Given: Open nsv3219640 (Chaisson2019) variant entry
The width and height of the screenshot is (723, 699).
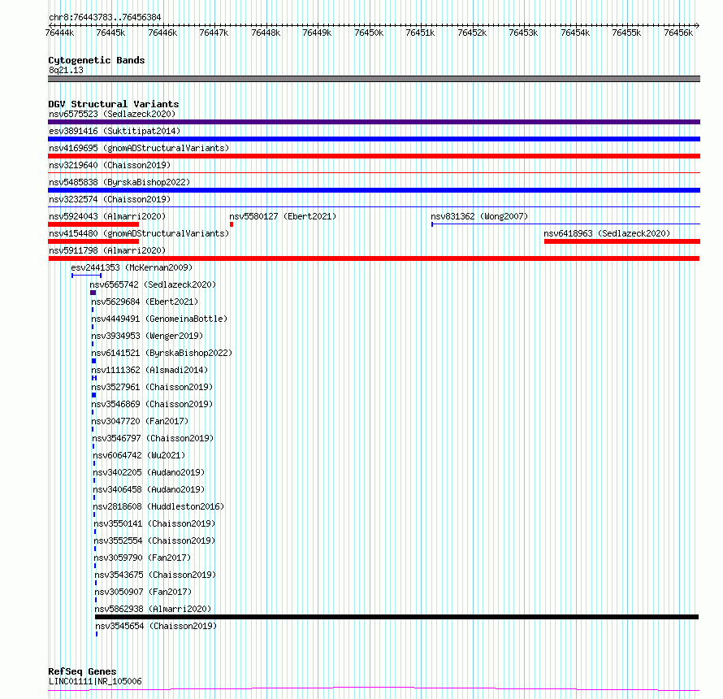Looking at the screenshot, I should [110, 165].
